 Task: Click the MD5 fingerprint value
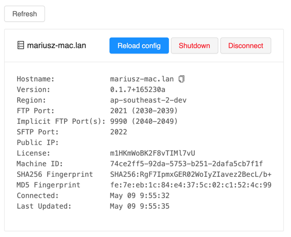[x=191, y=185]
